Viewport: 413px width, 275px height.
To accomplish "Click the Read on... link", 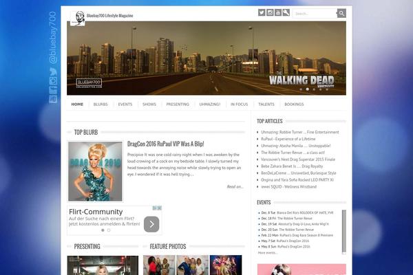I will [x=235, y=186].
